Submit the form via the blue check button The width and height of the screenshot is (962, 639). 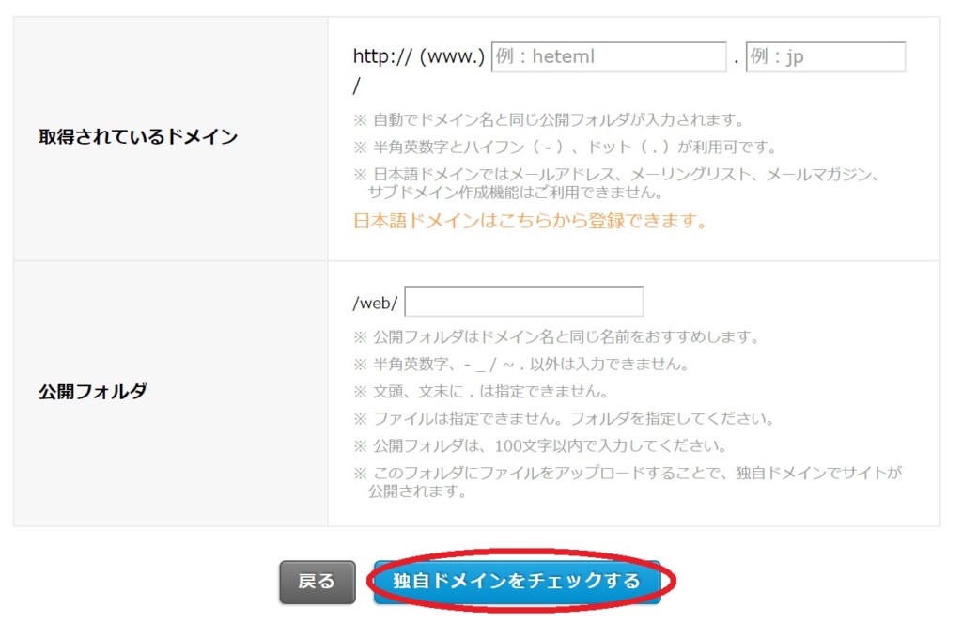click(x=520, y=581)
